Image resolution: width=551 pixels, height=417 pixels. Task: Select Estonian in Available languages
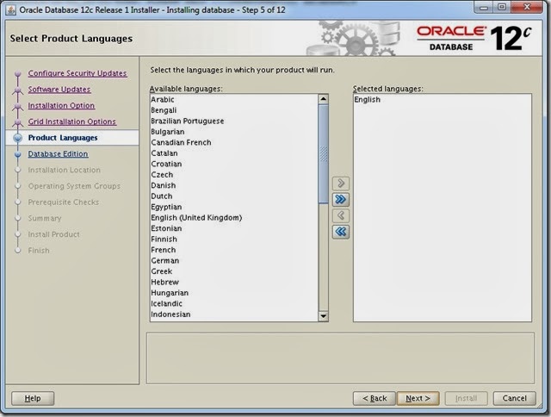tap(233, 228)
